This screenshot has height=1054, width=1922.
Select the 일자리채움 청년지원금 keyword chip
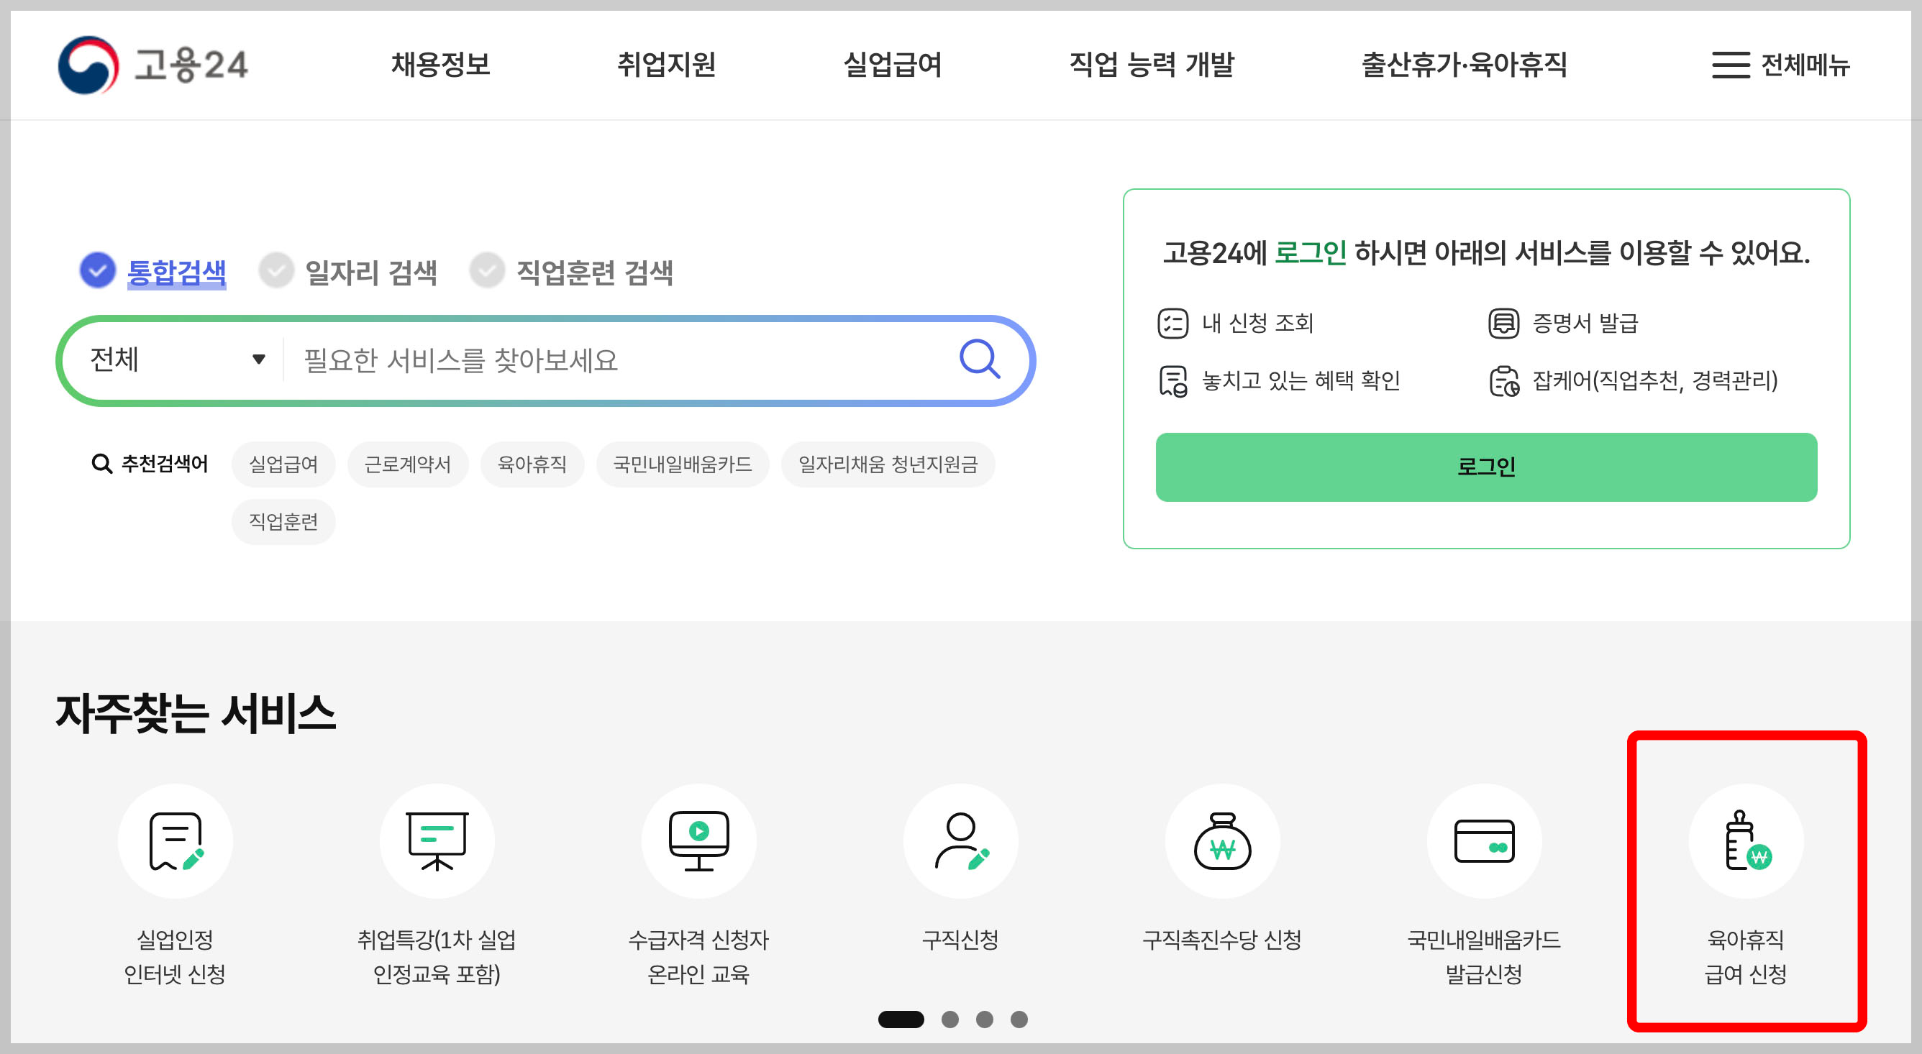tap(888, 464)
